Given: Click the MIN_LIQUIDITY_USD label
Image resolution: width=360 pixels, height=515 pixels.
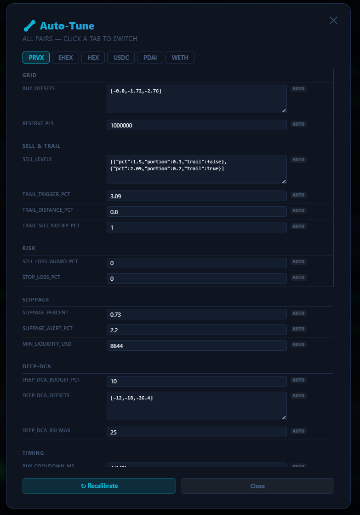Looking at the screenshot, I should (x=47, y=344).
